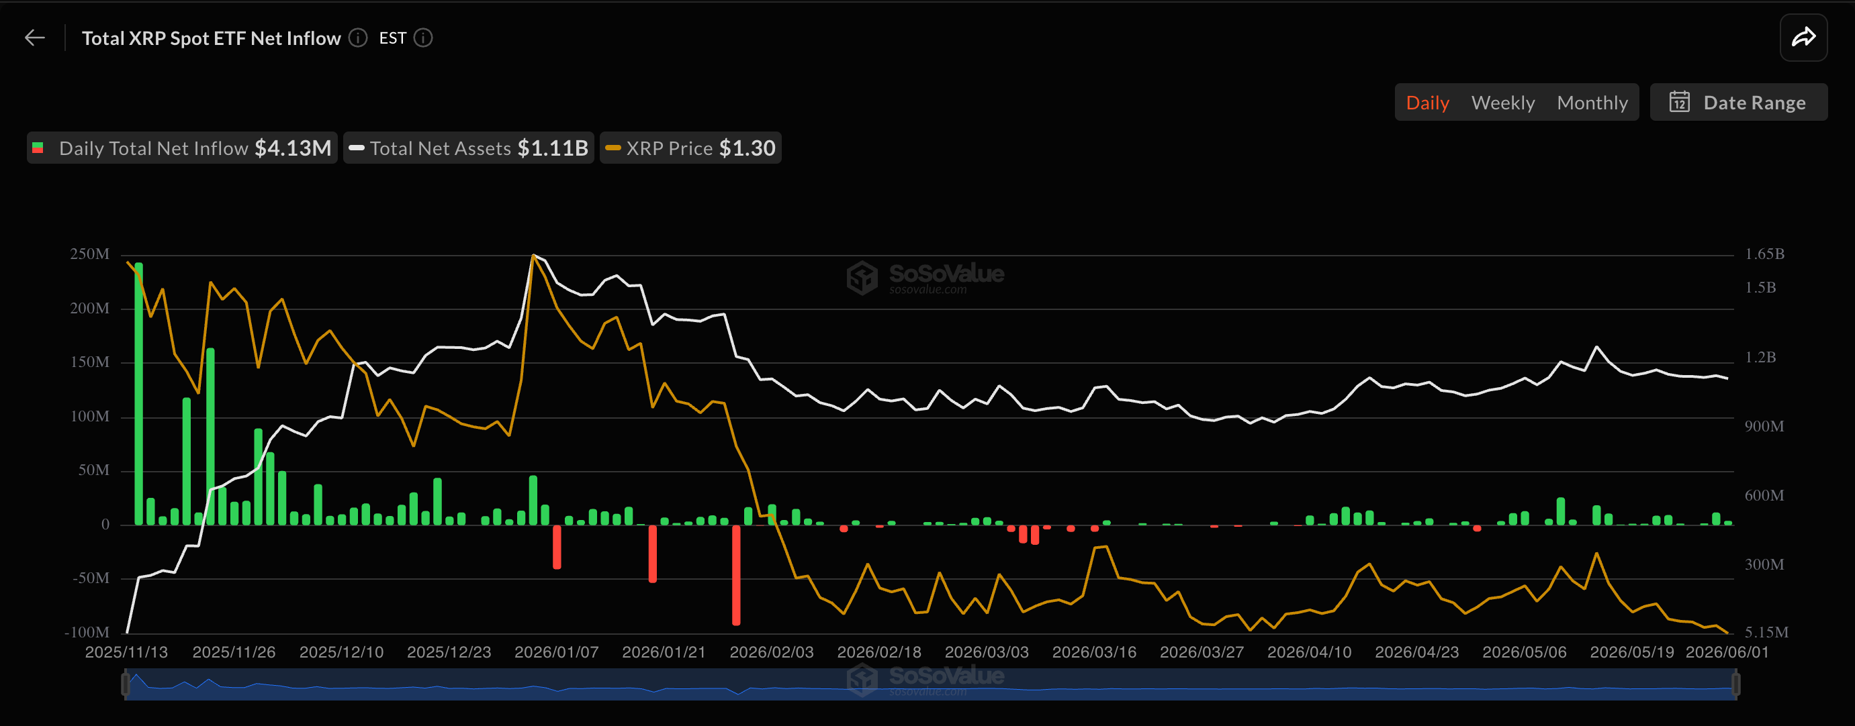The image size is (1855, 726).
Task: Click x-axis date label 2025/11/13
Action: point(127,652)
